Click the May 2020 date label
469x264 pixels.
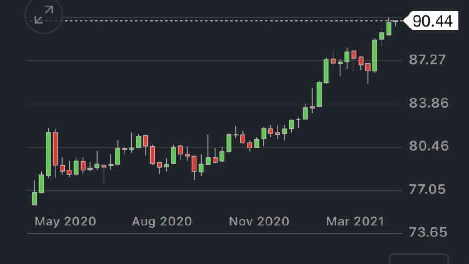[65, 222]
